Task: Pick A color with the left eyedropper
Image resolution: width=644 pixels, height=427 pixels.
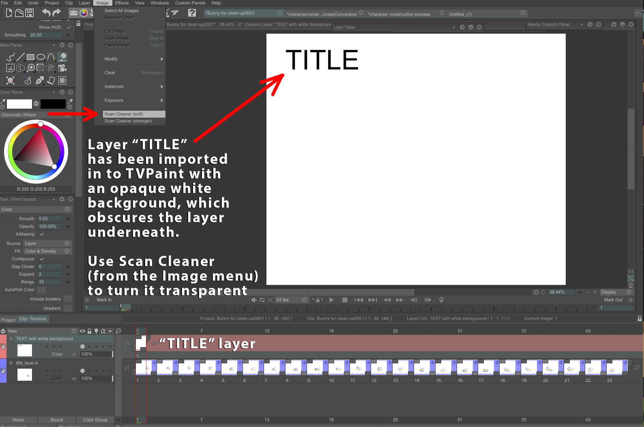Action: pos(3,101)
